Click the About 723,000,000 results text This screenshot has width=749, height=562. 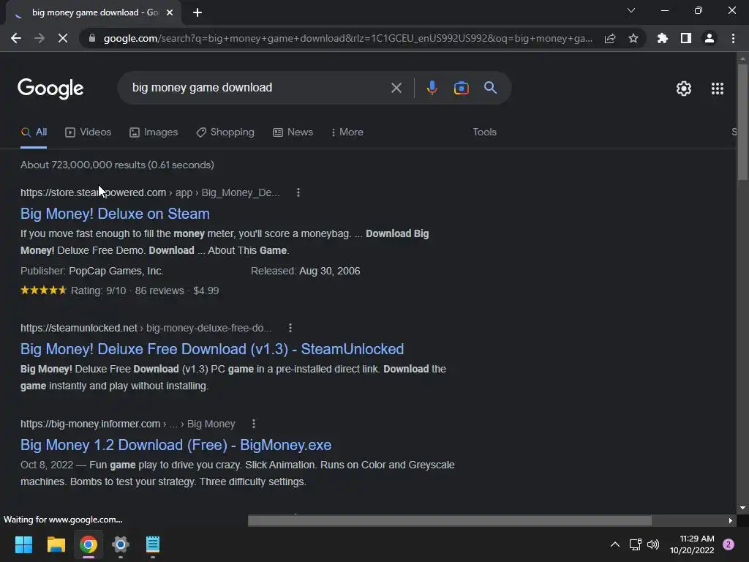coord(117,165)
